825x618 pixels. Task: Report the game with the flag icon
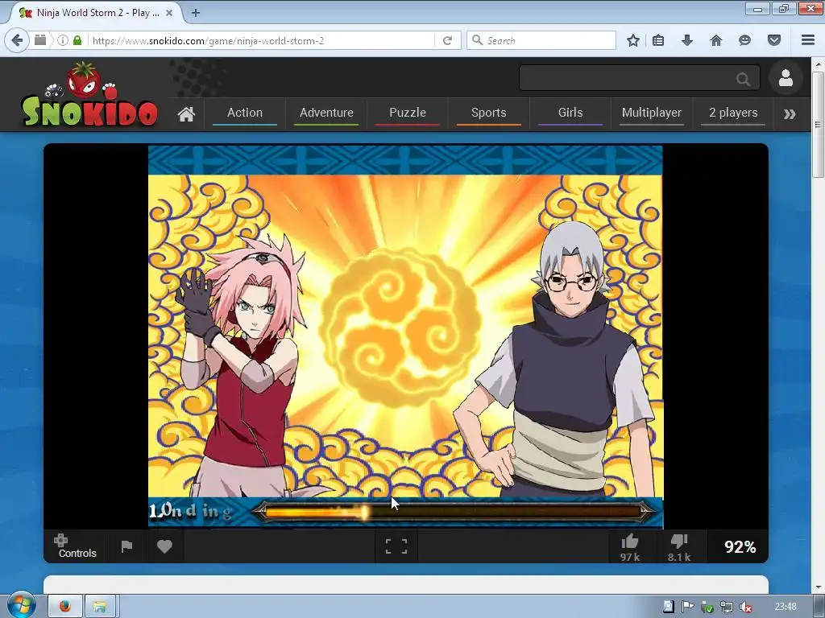click(126, 546)
